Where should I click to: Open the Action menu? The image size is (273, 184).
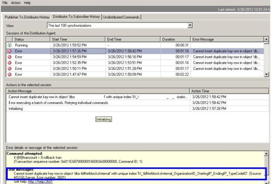point(16,3)
